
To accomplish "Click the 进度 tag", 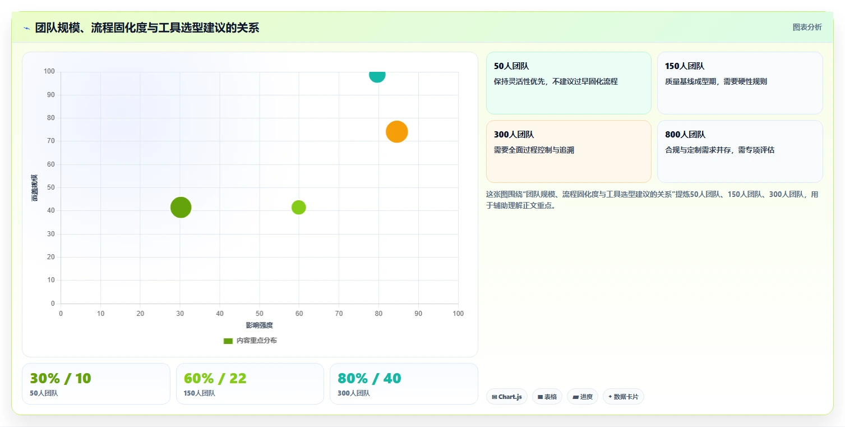I will click(x=583, y=397).
